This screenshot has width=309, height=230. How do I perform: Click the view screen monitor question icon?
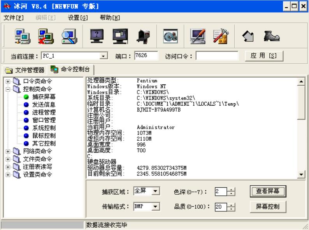(97, 36)
